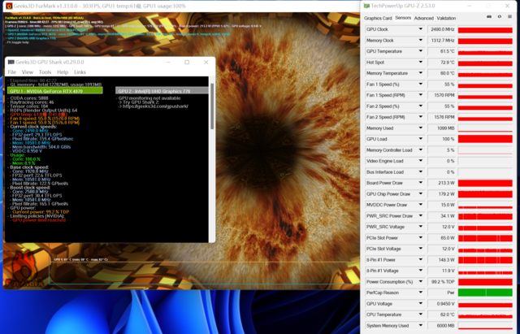The height and width of the screenshot is (334, 520).
Task: Switch to the Validation tab
Action: (x=446, y=17)
